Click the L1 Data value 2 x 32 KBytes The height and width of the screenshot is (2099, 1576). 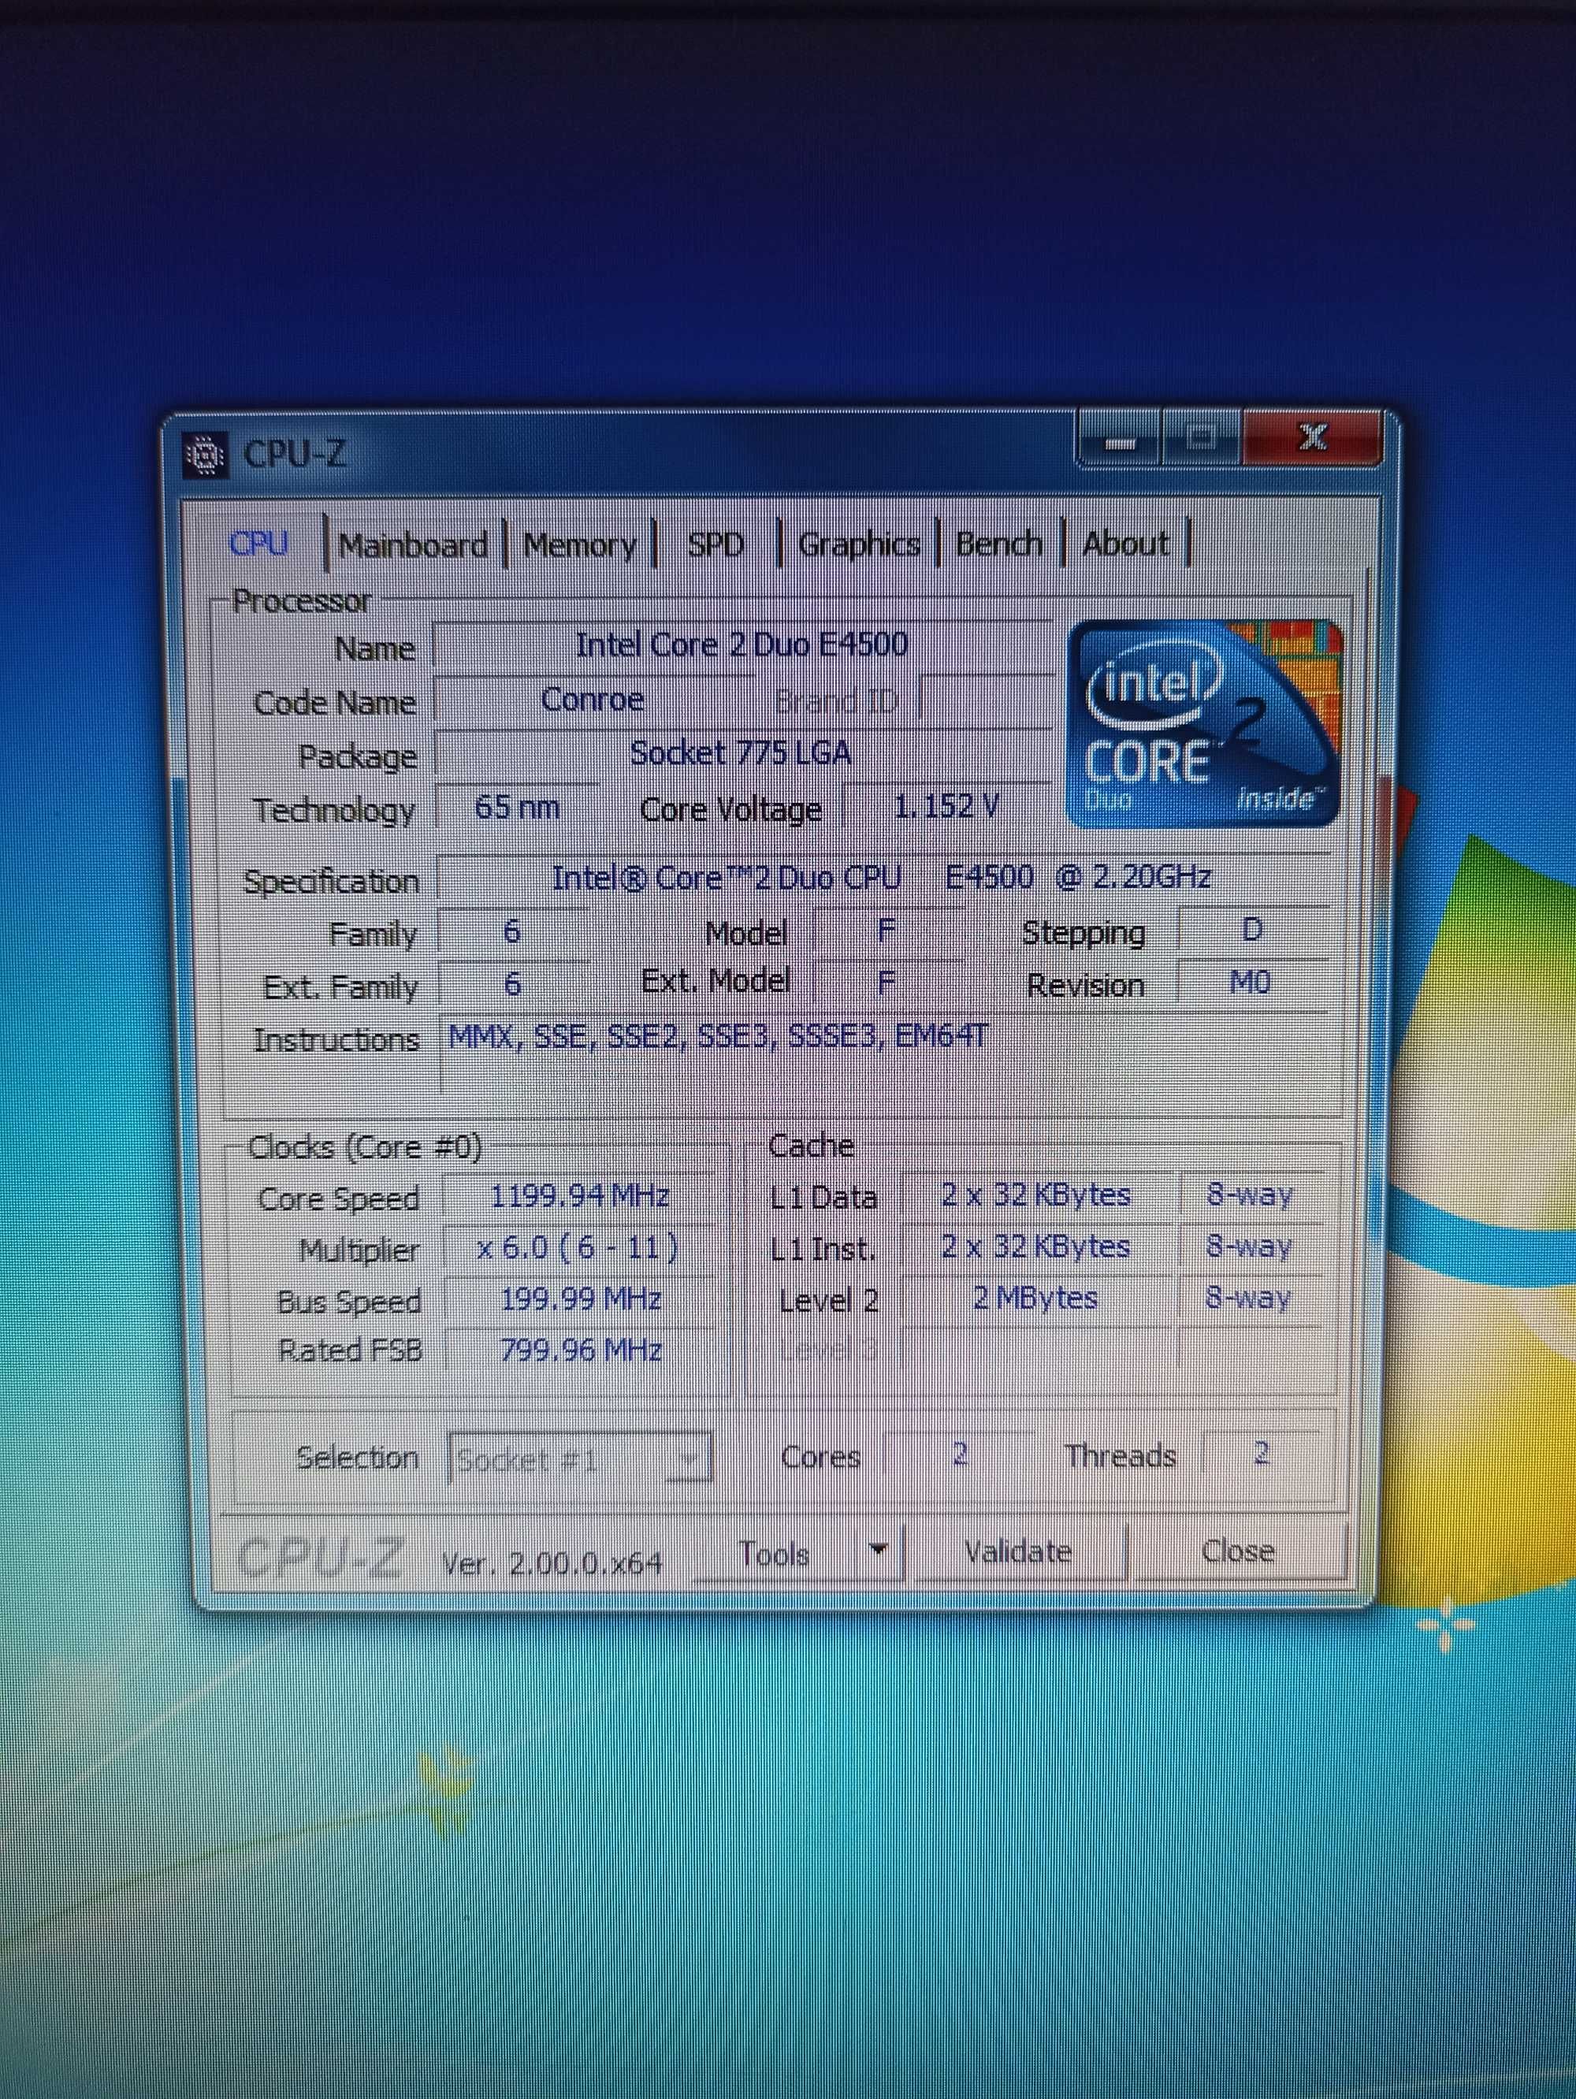(1036, 1194)
